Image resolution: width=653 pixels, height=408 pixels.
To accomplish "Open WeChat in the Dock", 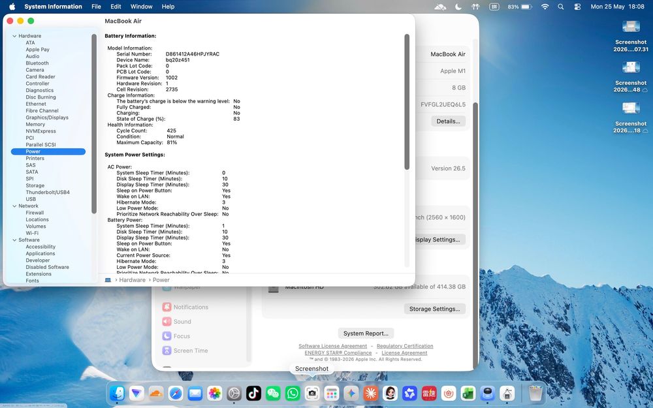I will coord(273,393).
